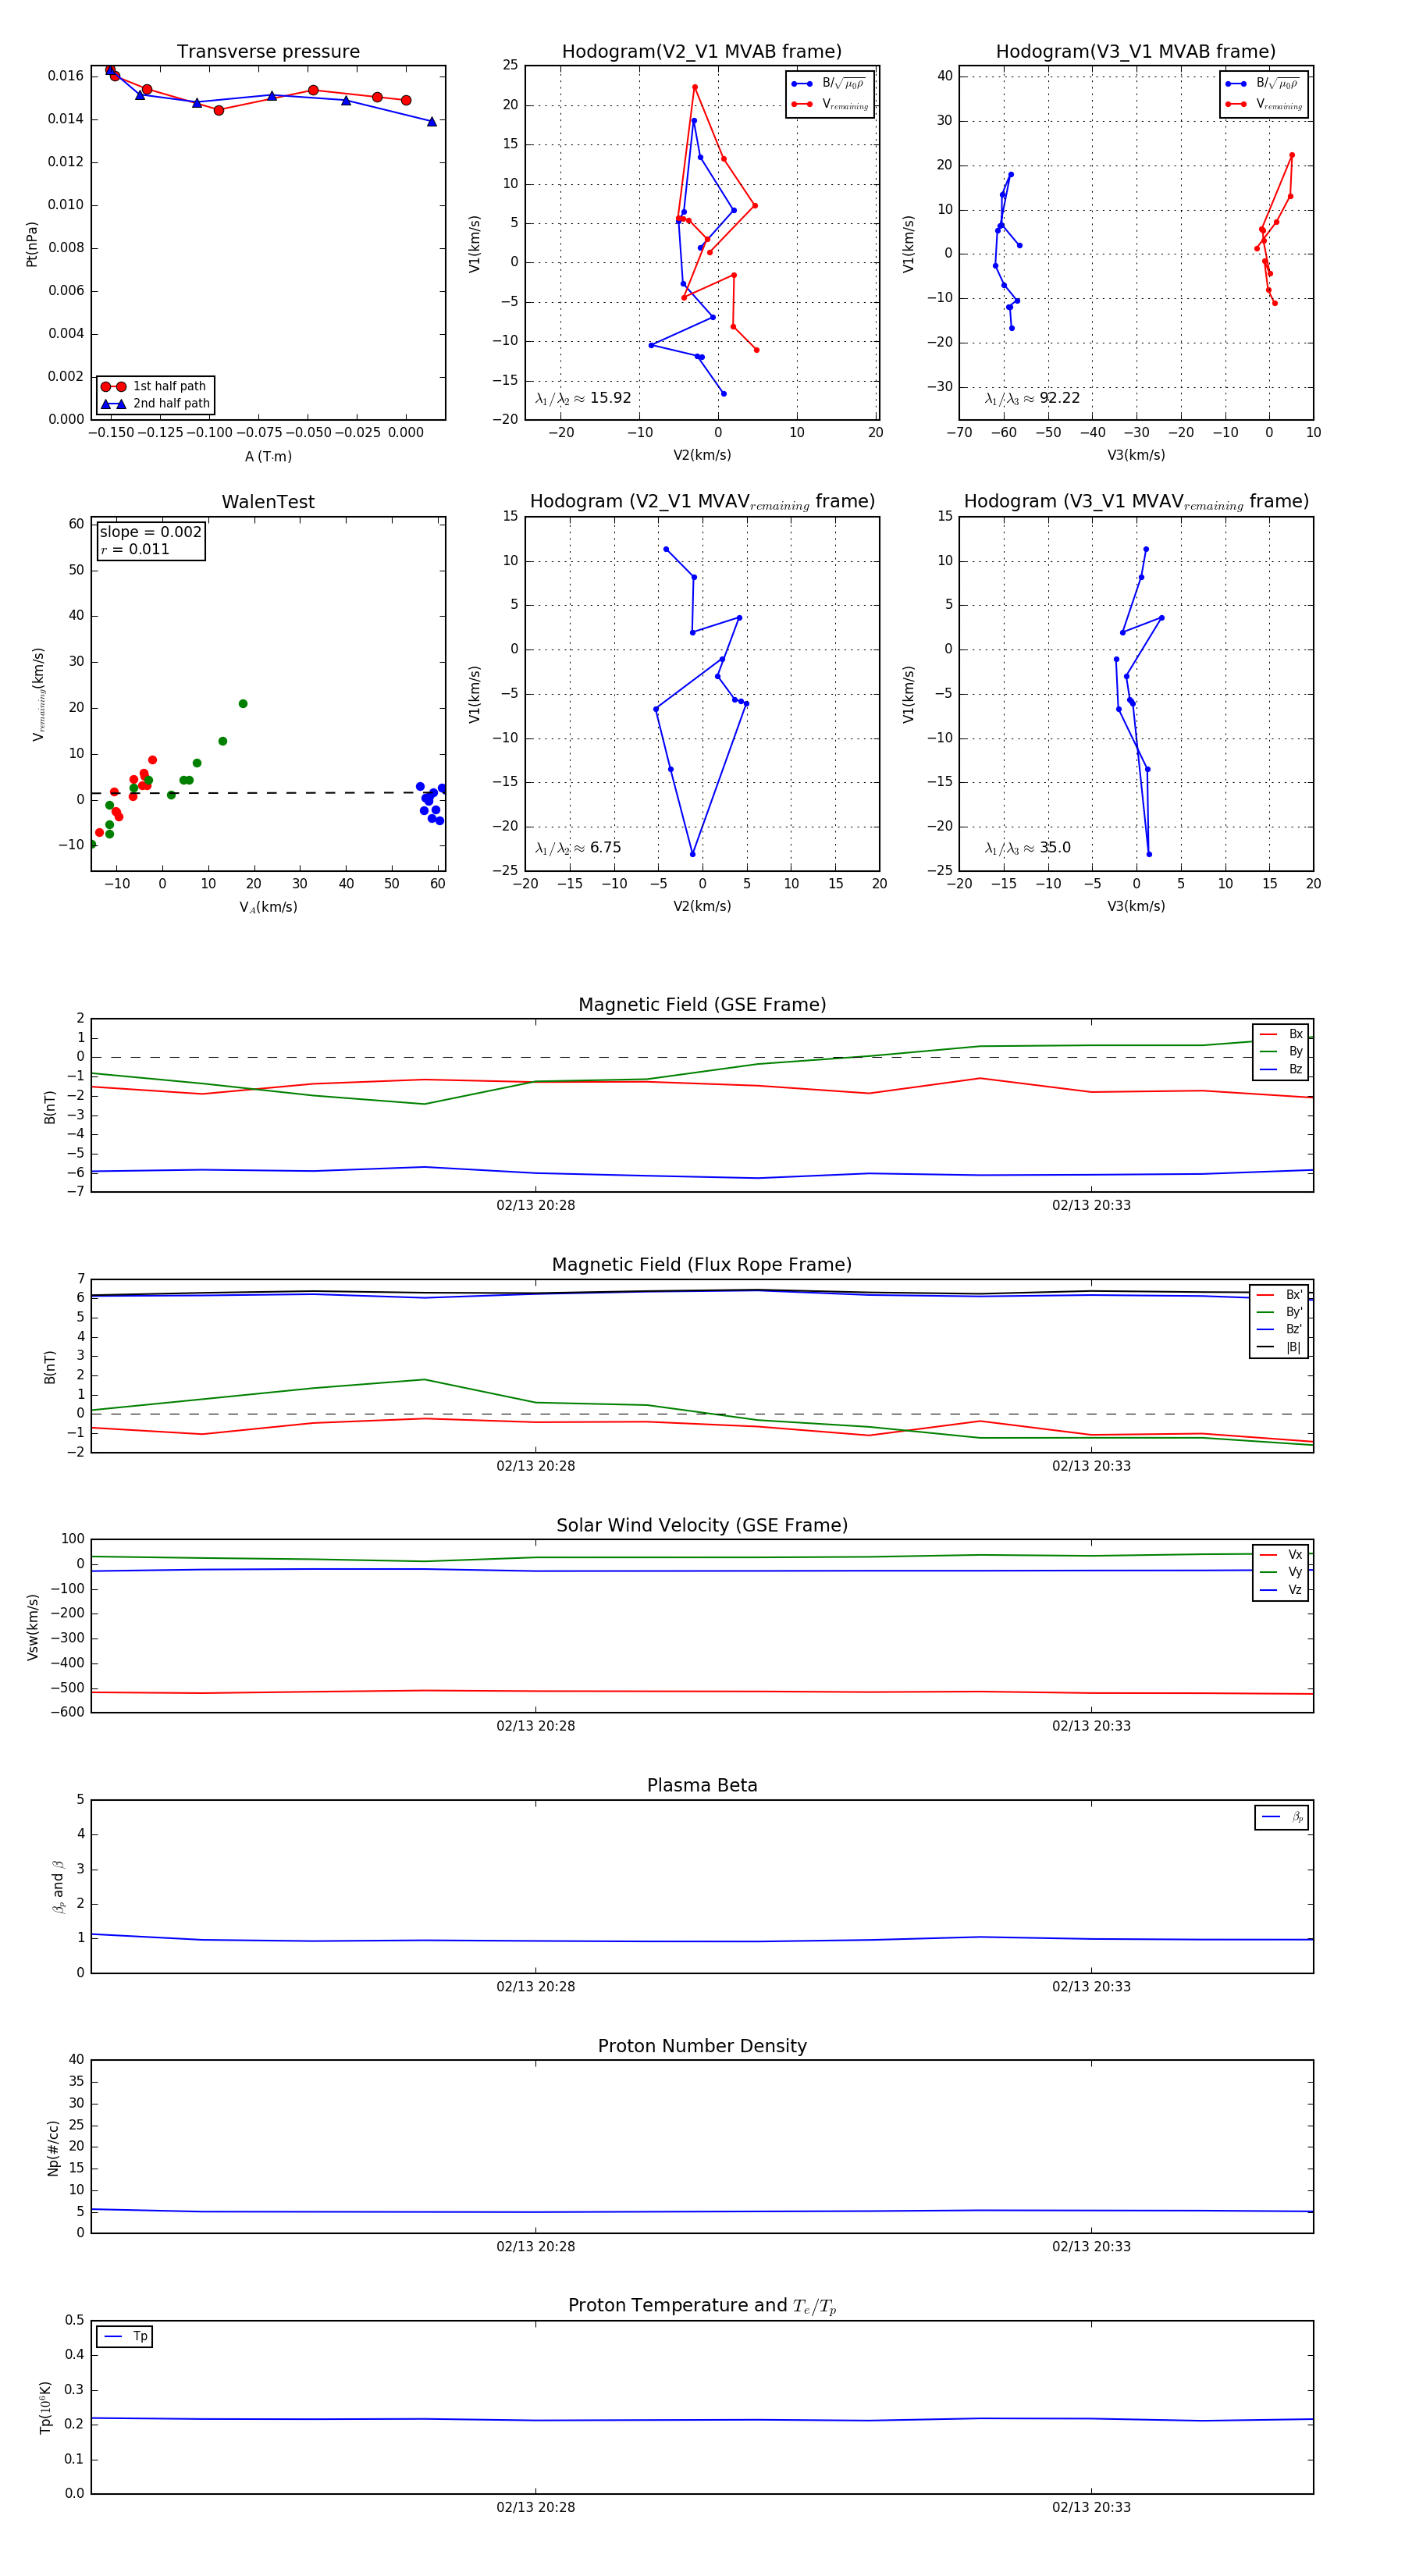The width and height of the screenshot is (1405, 2576).
Task: Select the "Vz" legend entry
Action: point(1282,1590)
